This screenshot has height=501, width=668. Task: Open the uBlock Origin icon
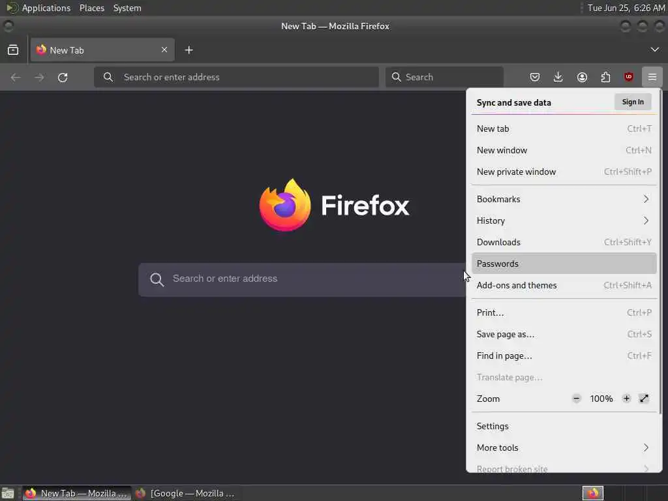[x=629, y=77]
